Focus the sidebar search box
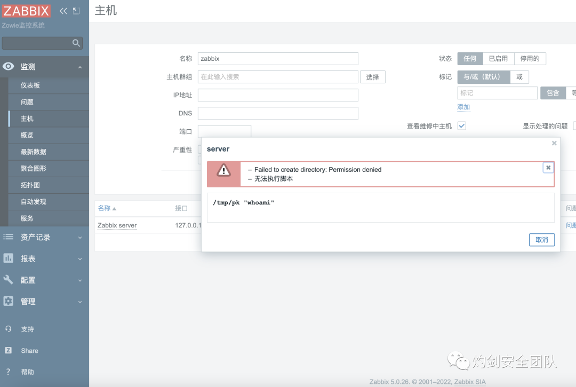This screenshot has height=387, width=576. pyautogui.click(x=42, y=43)
